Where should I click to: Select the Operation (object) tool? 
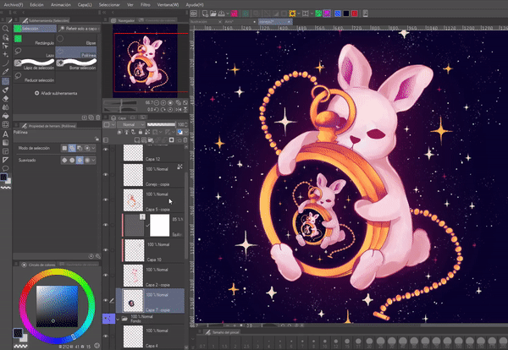[x=5, y=37]
